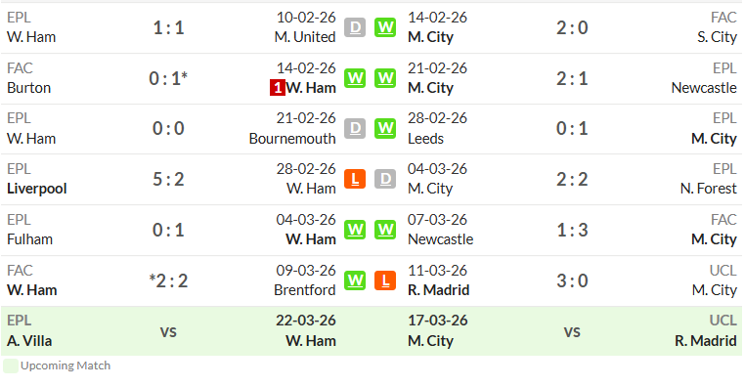Click the grey D badge for M. City vs N. Forest

385,180
